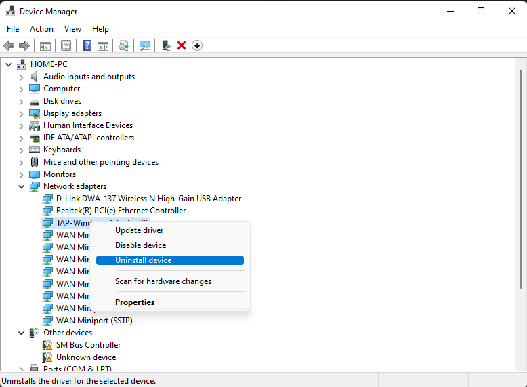
Task: Click Scan for hardware changes monitor icon
Action: tap(144, 45)
